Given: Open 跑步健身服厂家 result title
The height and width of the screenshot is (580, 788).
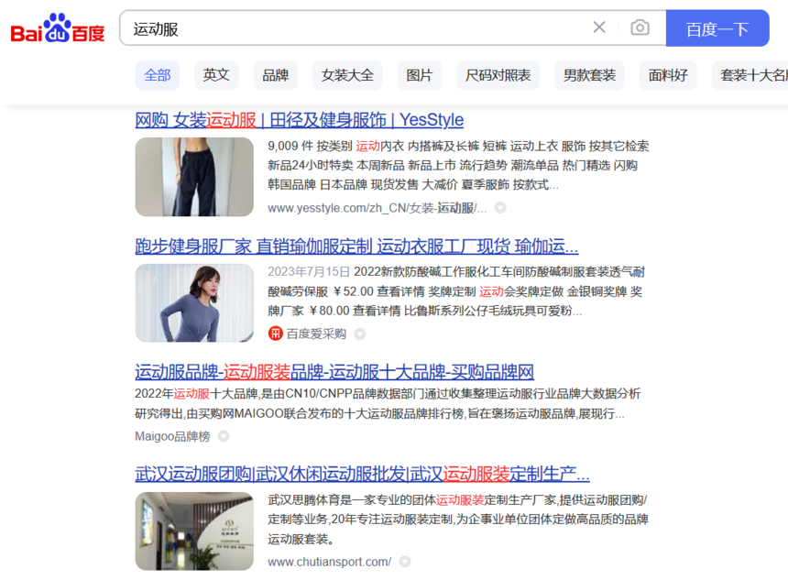Looking at the screenshot, I should (356, 246).
